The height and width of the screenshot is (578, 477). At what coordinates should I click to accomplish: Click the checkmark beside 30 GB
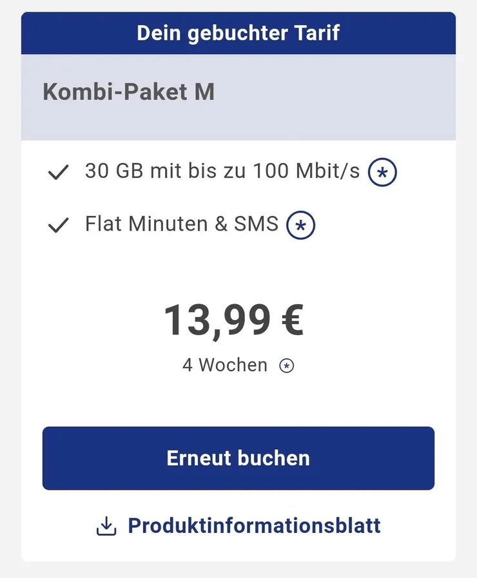point(59,173)
